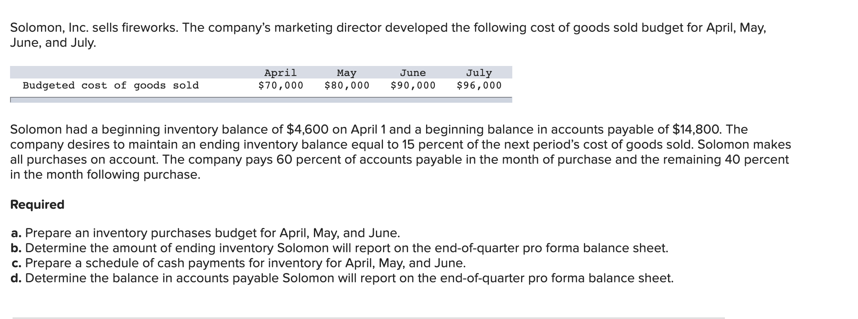
Task: Select the $96,000 July cost value
Action: click(479, 86)
